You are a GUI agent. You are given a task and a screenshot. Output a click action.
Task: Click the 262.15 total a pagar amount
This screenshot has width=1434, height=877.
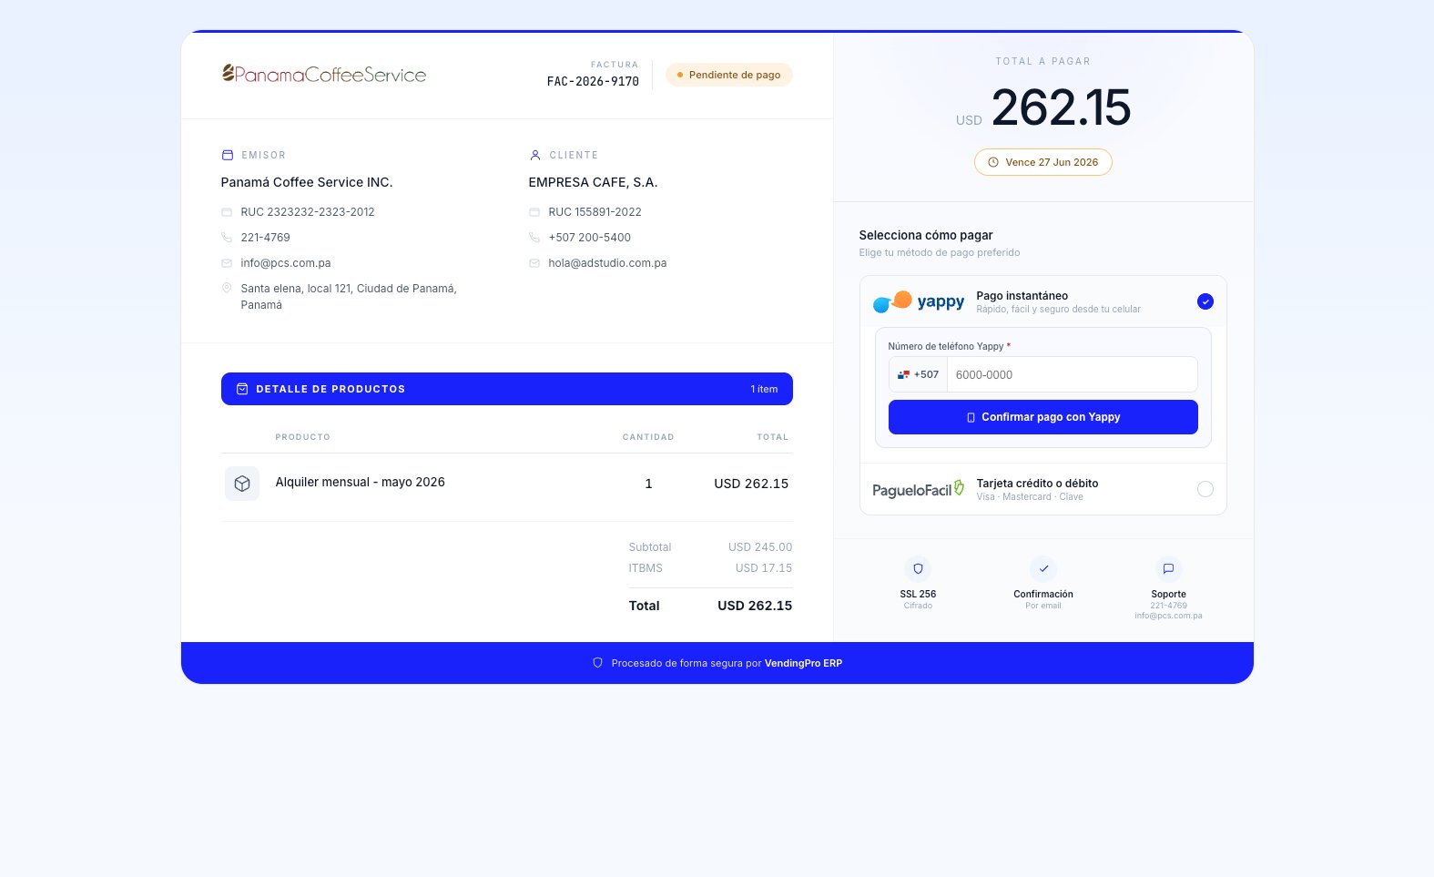coord(1061,107)
